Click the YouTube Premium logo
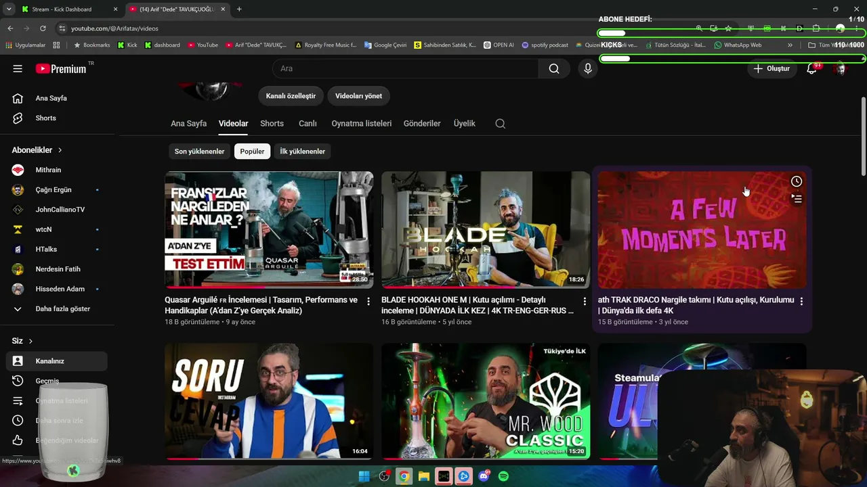The image size is (867, 487). tap(61, 68)
